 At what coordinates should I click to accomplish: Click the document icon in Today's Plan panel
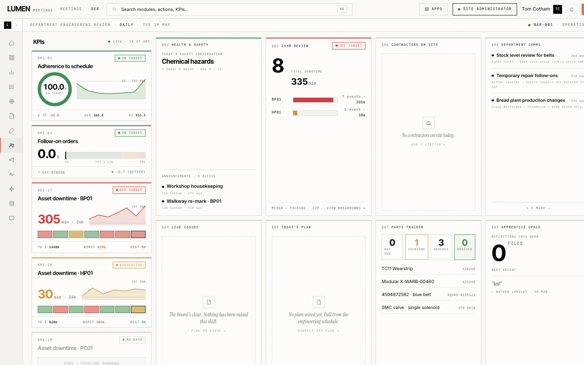click(x=319, y=302)
